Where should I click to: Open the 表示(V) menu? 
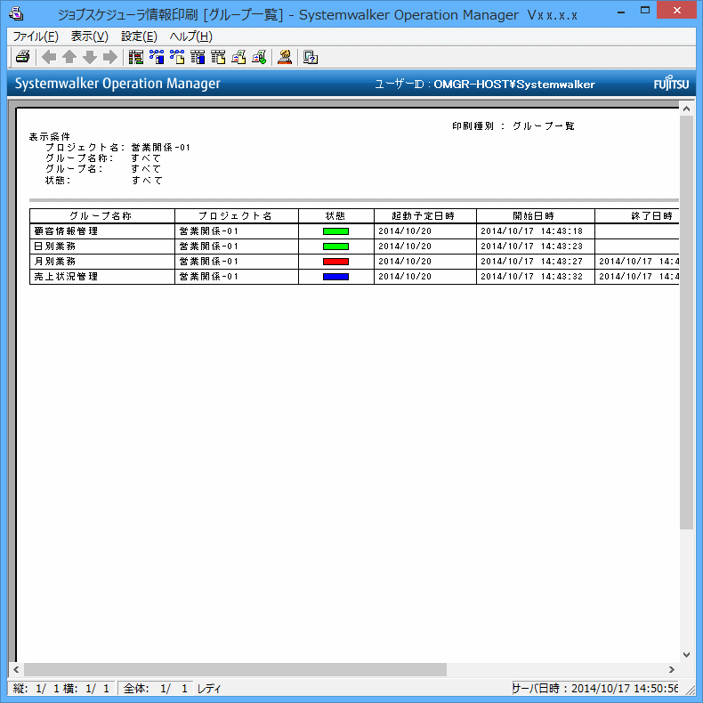pyautogui.click(x=90, y=36)
